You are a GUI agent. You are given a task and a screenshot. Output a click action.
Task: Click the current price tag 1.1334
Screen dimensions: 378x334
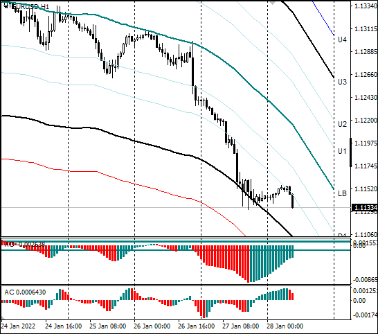[365, 208]
